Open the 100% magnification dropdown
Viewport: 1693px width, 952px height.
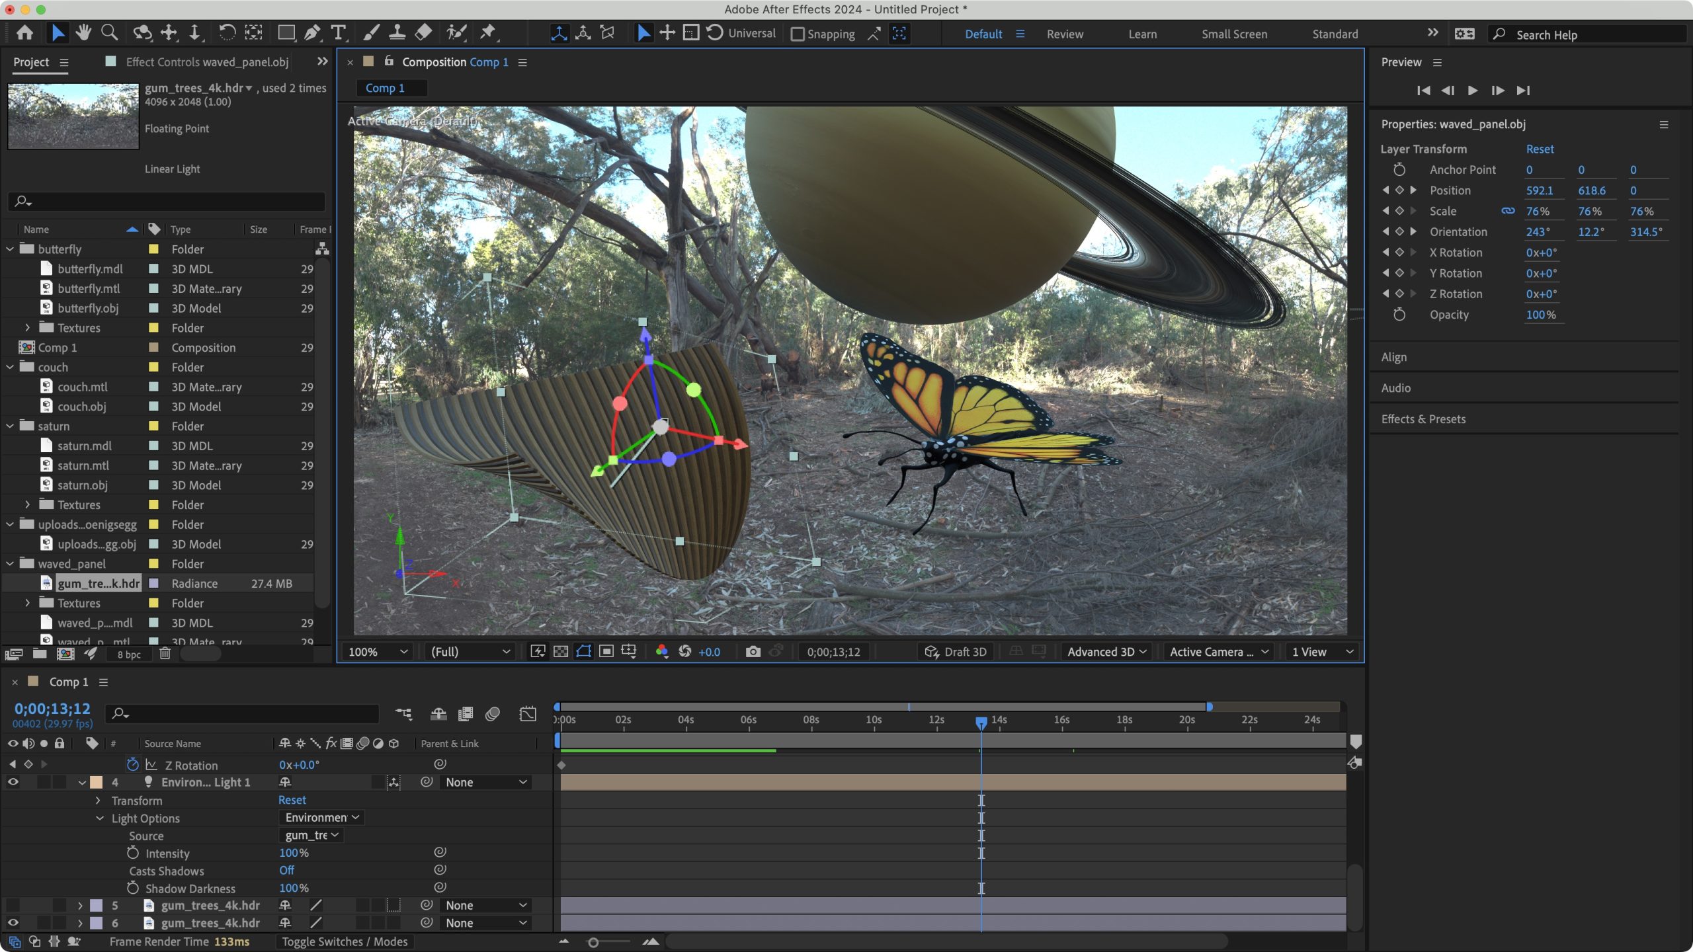[378, 652]
